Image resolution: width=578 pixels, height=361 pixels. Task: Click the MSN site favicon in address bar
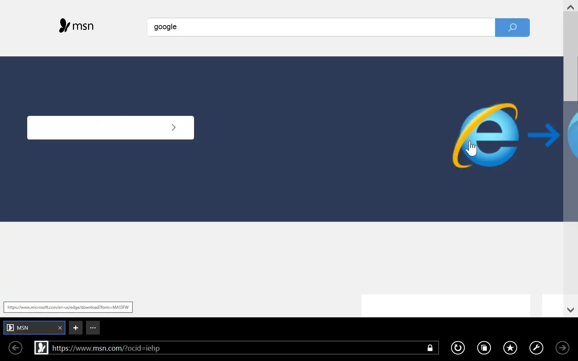tap(41, 348)
